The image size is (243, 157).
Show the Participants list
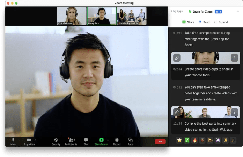coord(71,141)
